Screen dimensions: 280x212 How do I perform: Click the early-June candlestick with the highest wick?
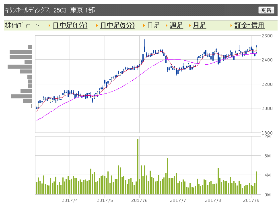[x=145, y=46]
